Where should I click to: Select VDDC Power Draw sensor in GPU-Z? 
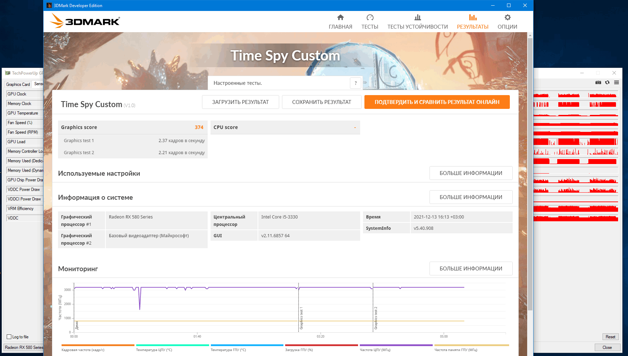pos(25,189)
